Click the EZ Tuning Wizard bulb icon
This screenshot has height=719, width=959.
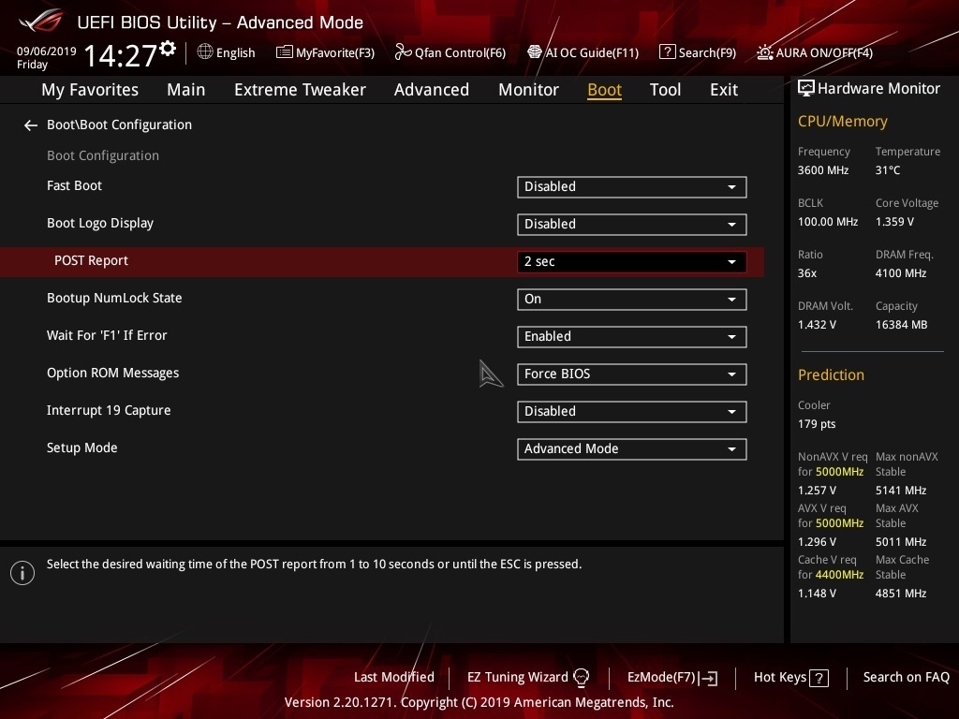(x=581, y=678)
